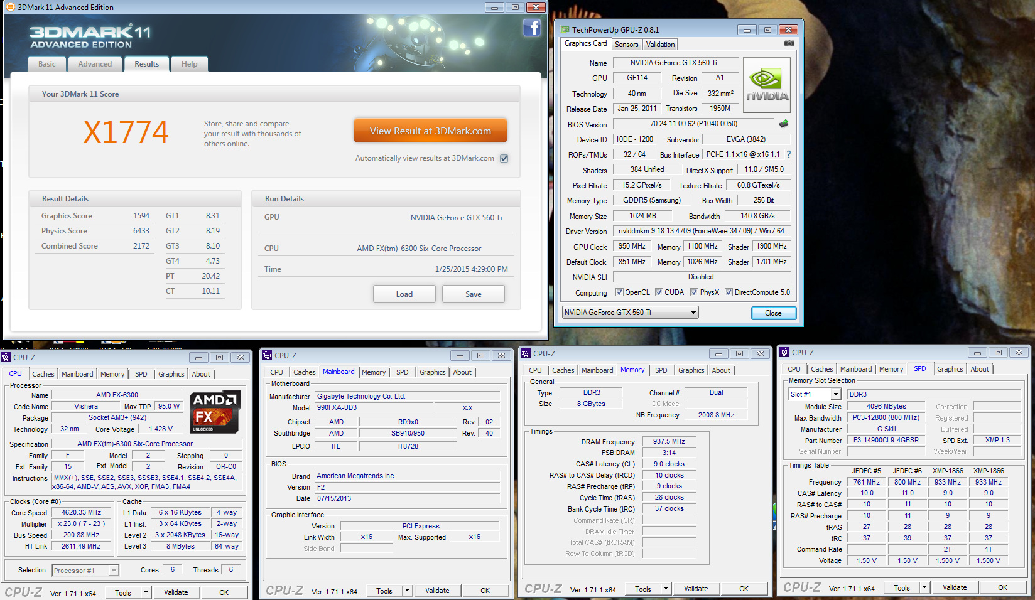Click the DRAM Frequency value 937.5 MHz
The image size is (1035, 600).
pyautogui.click(x=669, y=441)
